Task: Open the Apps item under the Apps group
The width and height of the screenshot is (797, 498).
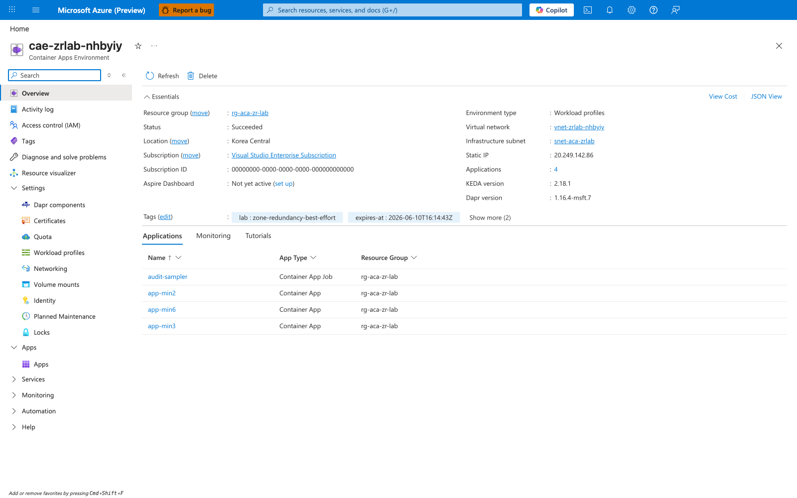Action: (41, 365)
